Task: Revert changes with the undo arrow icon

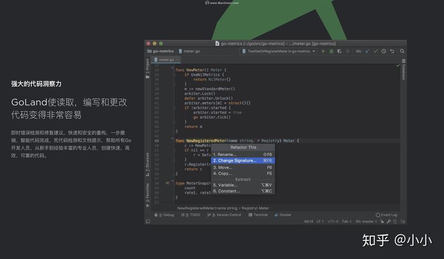Action: point(392,51)
